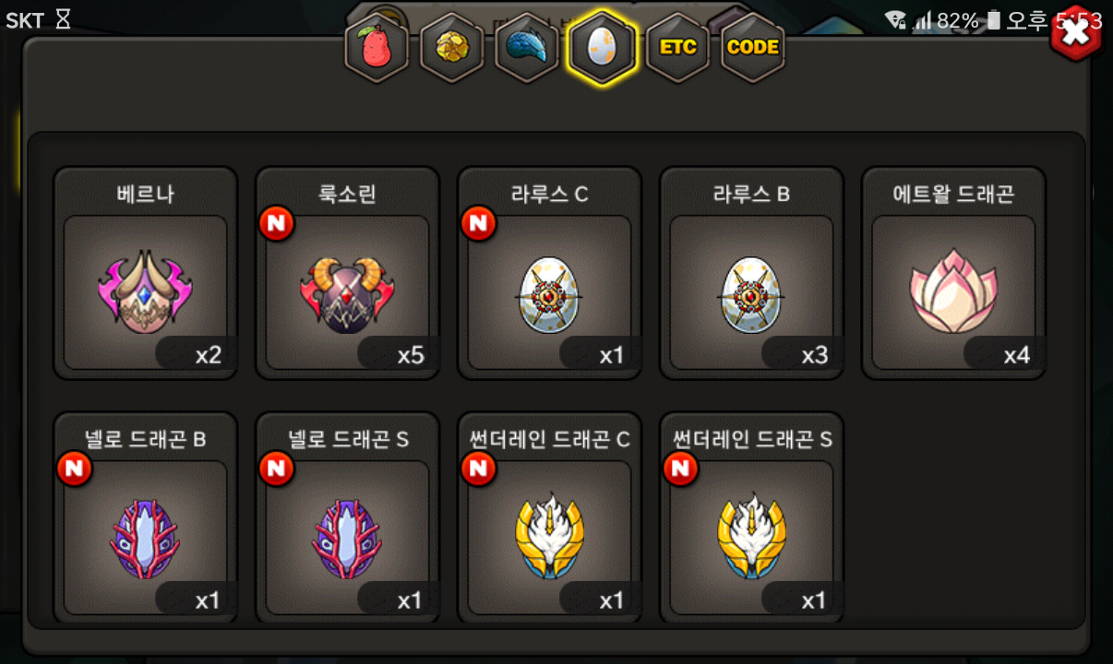Screen dimensions: 1113x664
Task: Choose the 썬더레인 드래곤 S egg
Action: (752, 518)
